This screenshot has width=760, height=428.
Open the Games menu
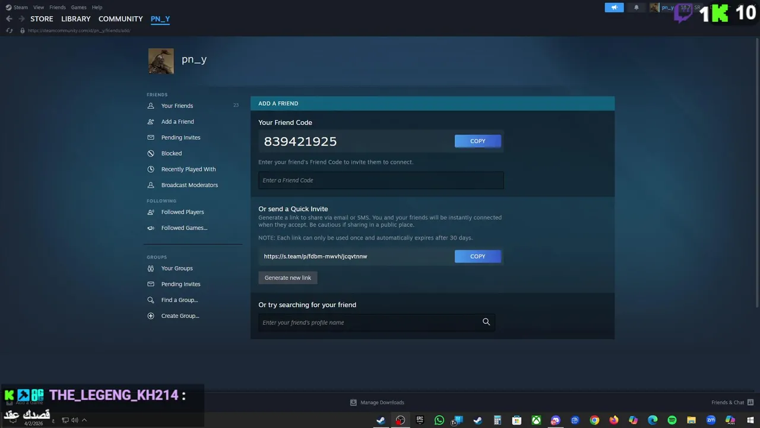coord(78,7)
